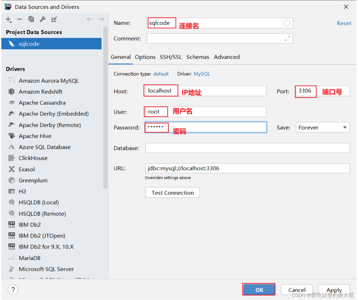This screenshot has height=300, width=358.
Task: Focus the Database input field
Action: click(248, 148)
